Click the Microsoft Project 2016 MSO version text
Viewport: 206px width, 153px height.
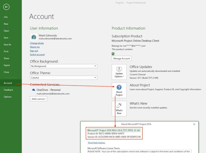pyautogui.click(x=114, y=130)
